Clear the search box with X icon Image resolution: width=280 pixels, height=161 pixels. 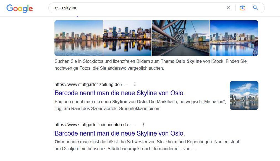coord(228,8)
